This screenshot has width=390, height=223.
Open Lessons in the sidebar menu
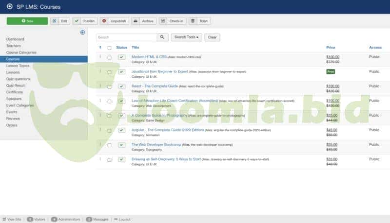(13, 72)
